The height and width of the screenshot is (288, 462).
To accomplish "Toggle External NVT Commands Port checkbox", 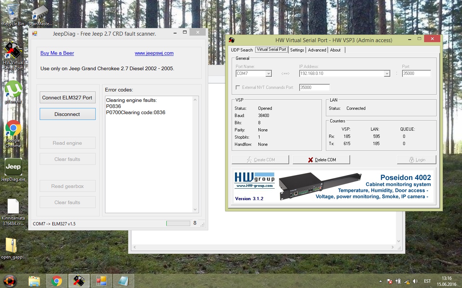I will 238,87.
